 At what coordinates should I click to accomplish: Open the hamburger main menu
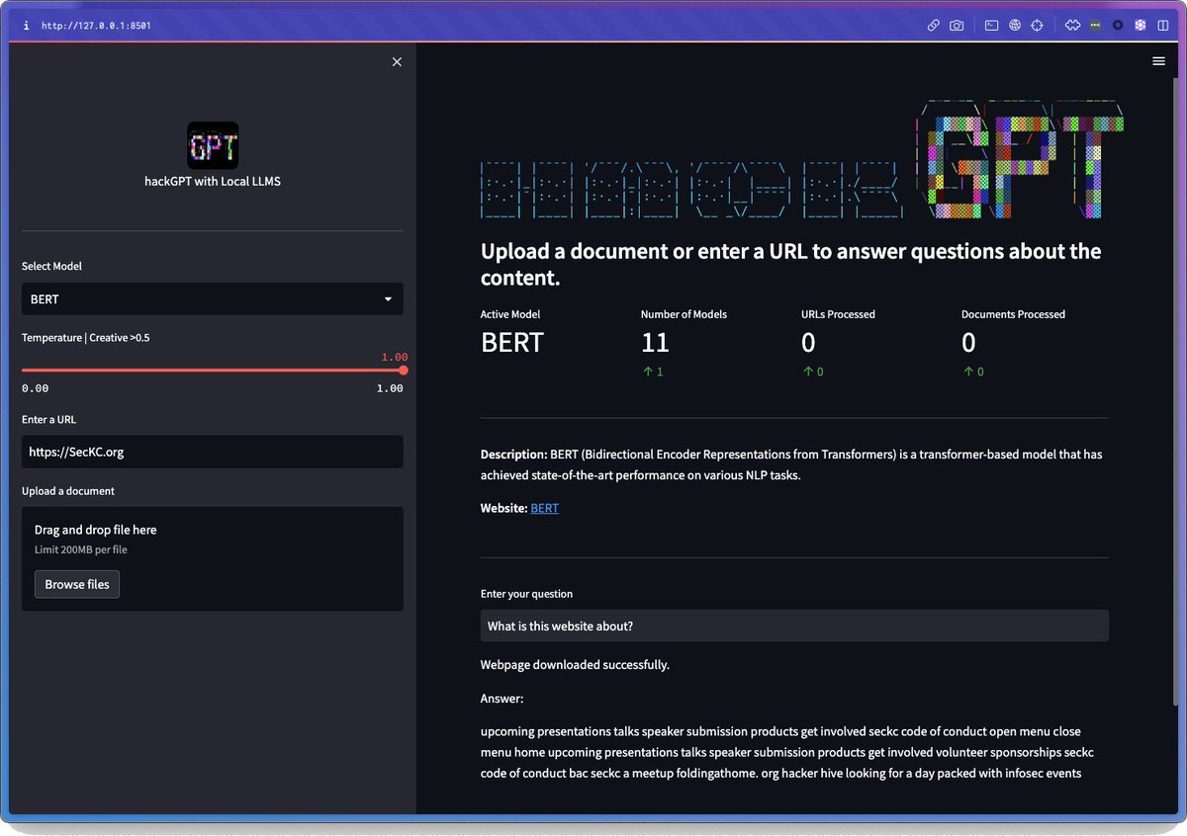(x=1158, y=61)
